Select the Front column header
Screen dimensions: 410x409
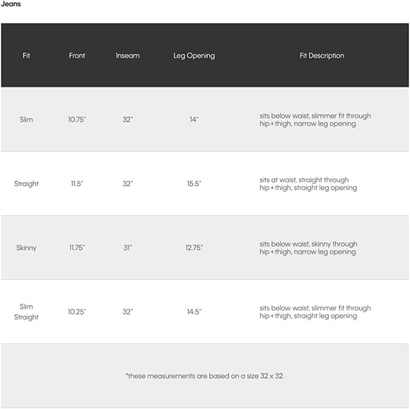(x=77, y=55)
